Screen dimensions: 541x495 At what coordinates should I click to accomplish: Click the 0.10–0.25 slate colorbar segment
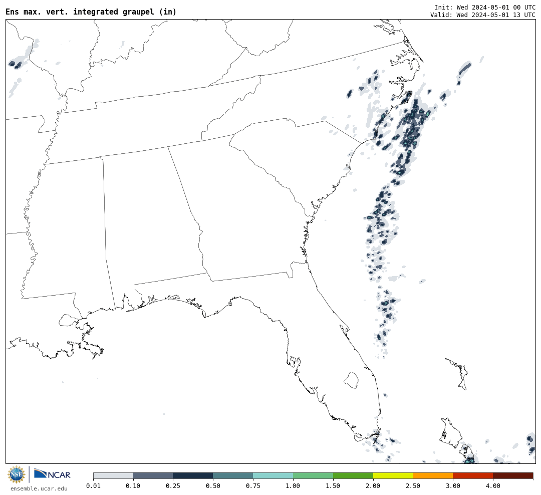pos(153,475)
